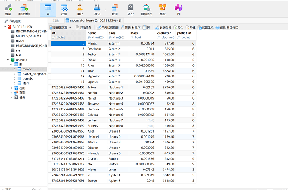Expand the 备份 backups tree node
This screenshot has height=190, width=288.
coord(12,97)
